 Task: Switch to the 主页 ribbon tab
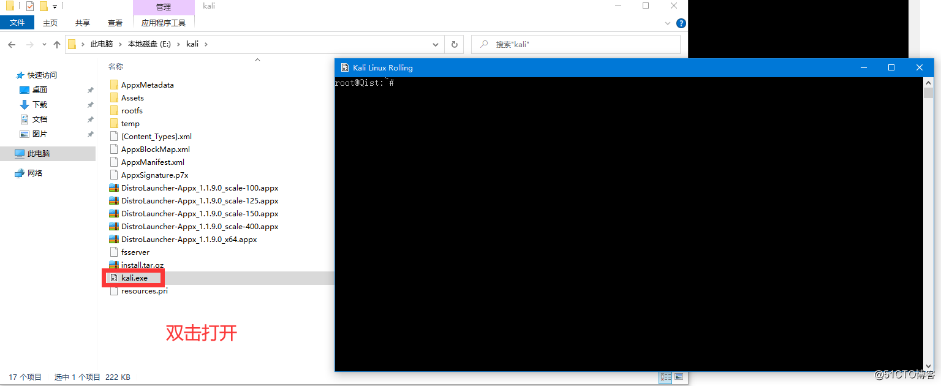[50, 23]
